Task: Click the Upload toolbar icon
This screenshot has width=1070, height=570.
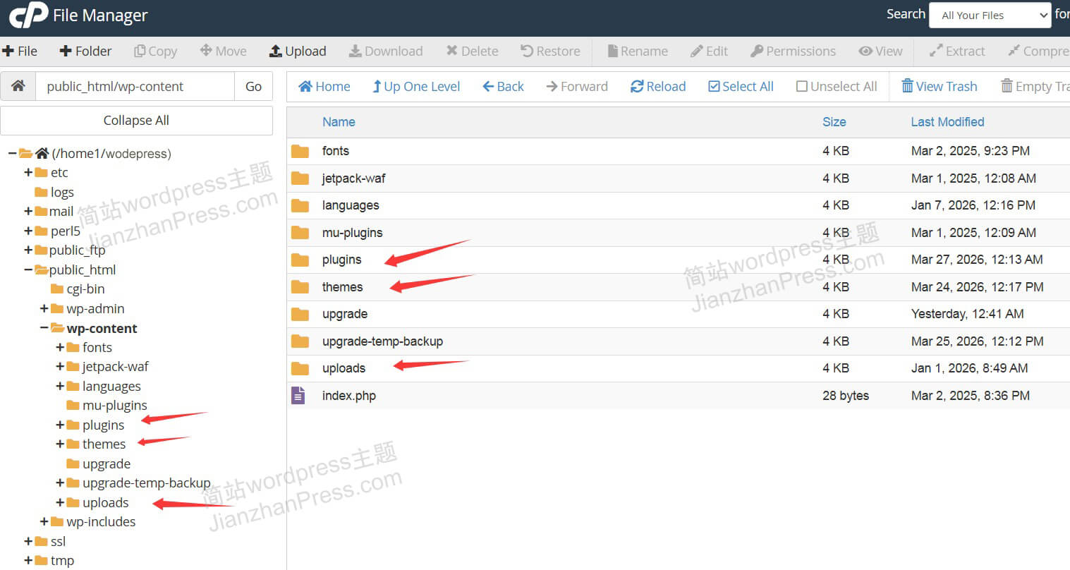Action: (276, 51)
